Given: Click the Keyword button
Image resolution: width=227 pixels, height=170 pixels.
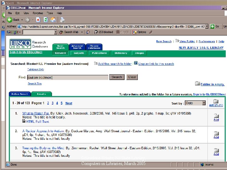Looking at the screenshot, I should tap(60, 53).
